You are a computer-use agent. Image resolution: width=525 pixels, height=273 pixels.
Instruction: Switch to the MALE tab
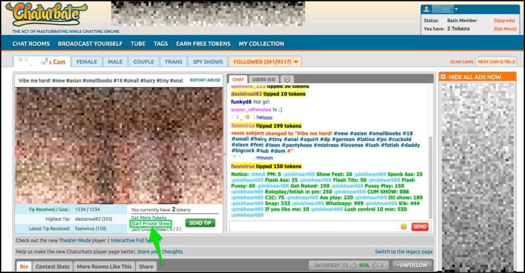point(115,62)
